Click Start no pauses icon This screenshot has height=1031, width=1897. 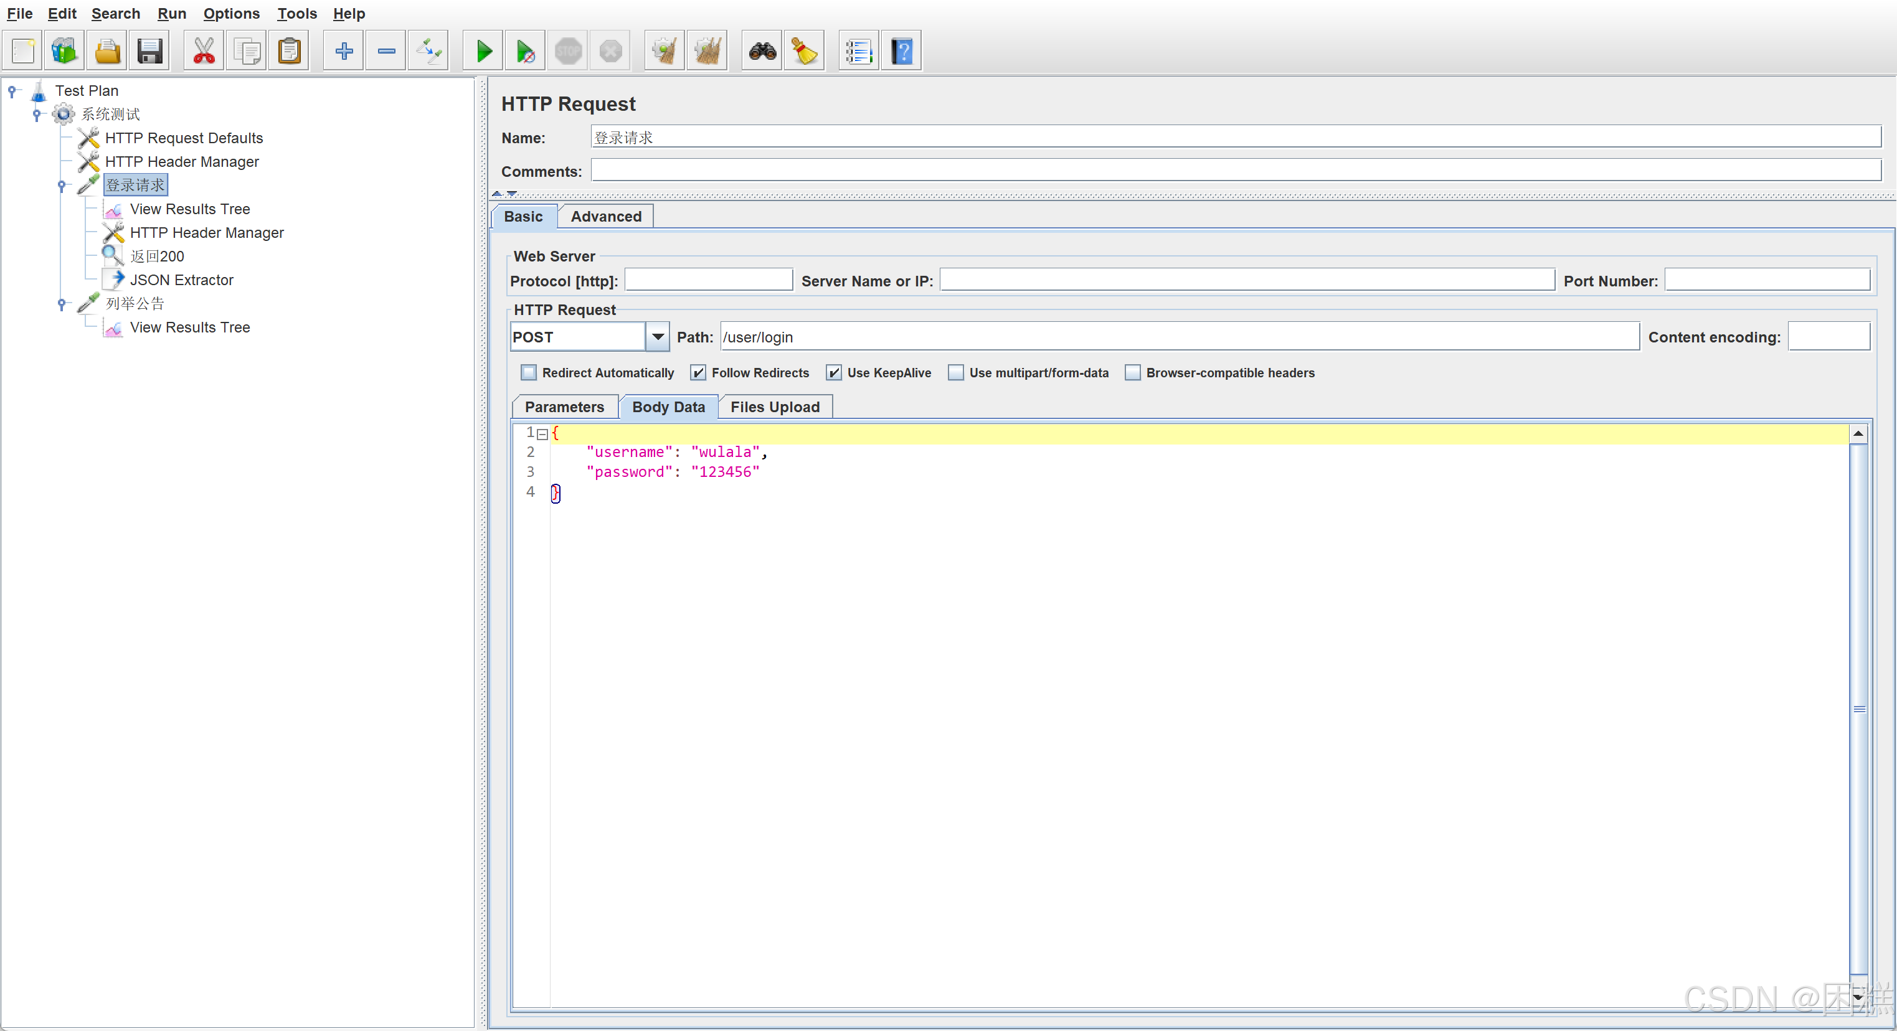[x=525, y=51]
